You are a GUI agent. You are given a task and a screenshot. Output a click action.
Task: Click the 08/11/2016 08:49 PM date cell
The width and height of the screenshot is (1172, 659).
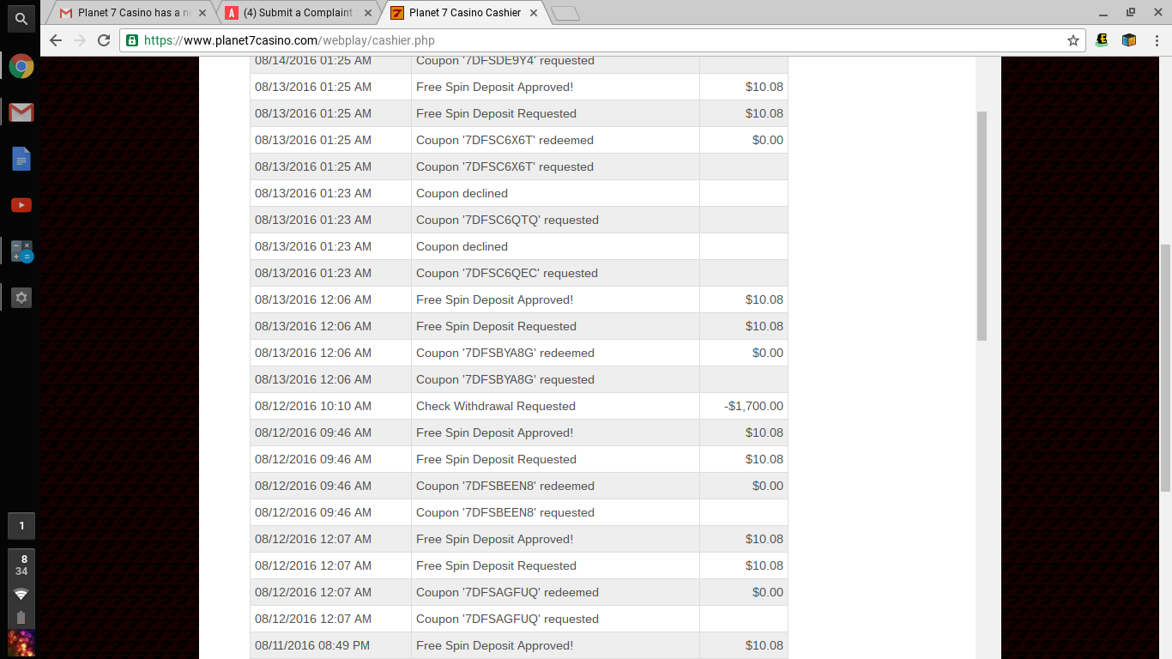[x=330, y=645]
